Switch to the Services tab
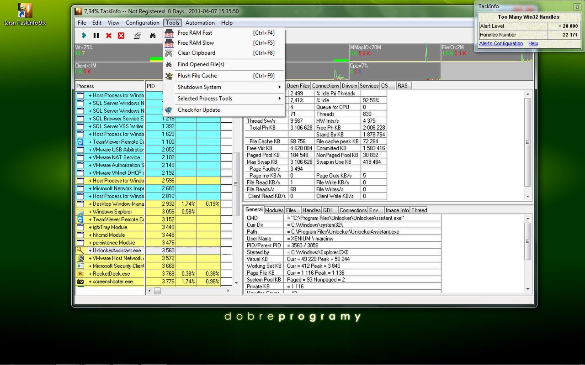585x365 pixels. 369,86
